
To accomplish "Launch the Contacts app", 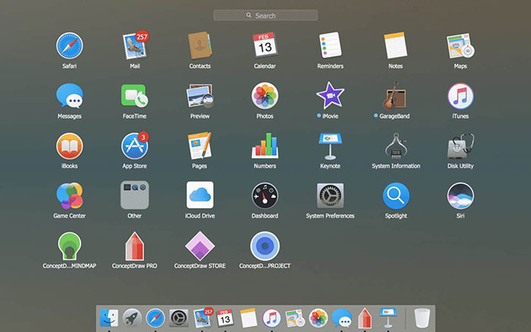I will (x=200, y=46).
